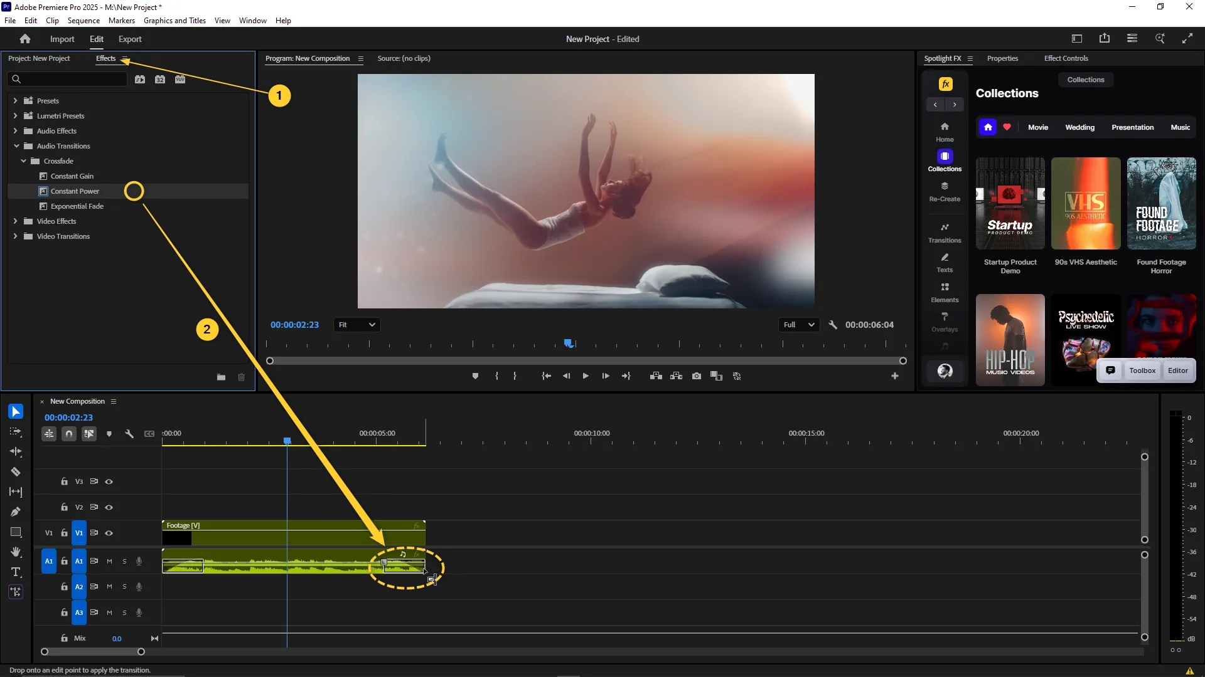1205x677 pixels.
Task: Toggle V2 track output eye
Action: click(x=109, y=507)
